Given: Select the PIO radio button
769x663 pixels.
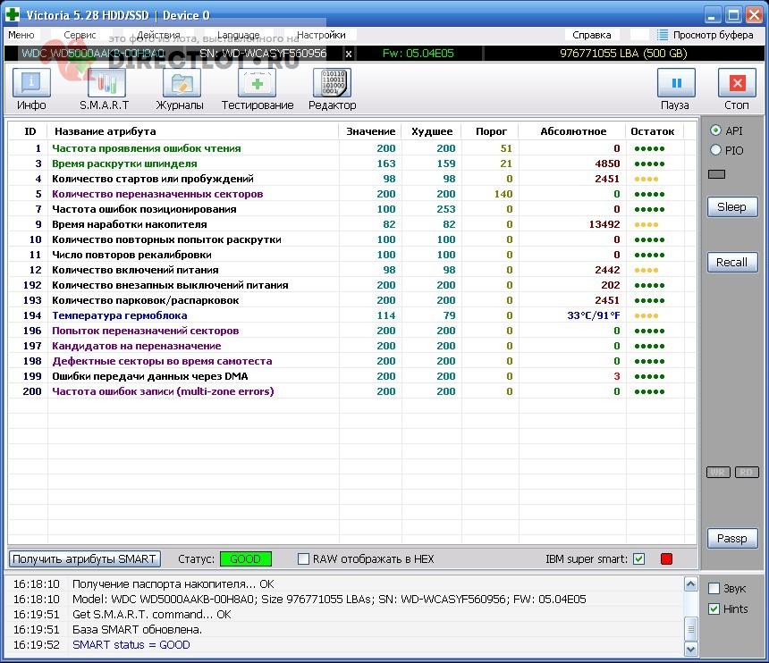Looking at the screenshot, I should click(x=715, y=150).
